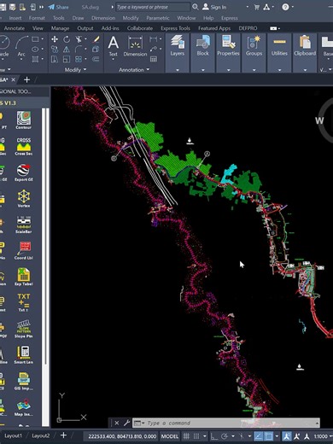This screenshot has height=444, width=333.
Task: Open the GIS Imp... tool
Action: [x=24, y=381]
